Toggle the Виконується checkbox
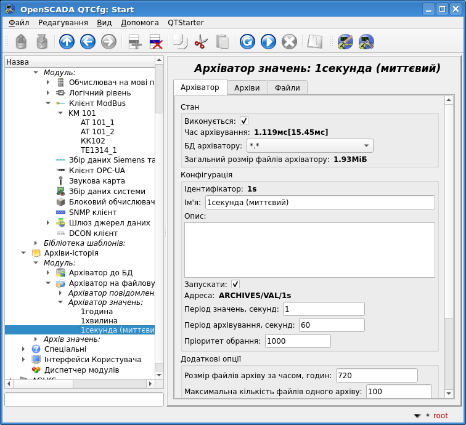This screenshot has width=466, height=425. (x=244, y=121)
